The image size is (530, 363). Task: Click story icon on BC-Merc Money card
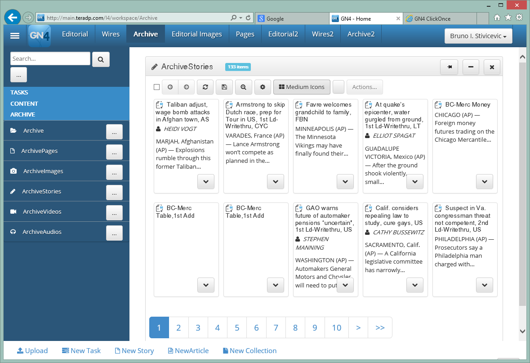(x=438, y=104)
